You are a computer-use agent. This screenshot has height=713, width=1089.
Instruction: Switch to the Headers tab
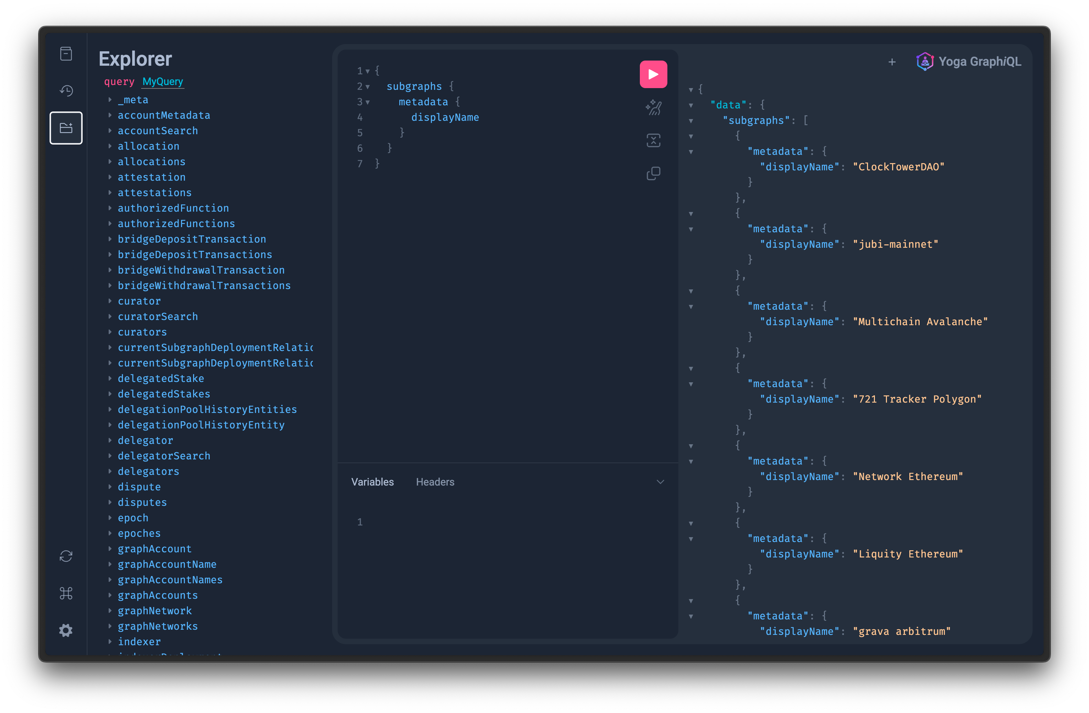[x=435, y=482]
